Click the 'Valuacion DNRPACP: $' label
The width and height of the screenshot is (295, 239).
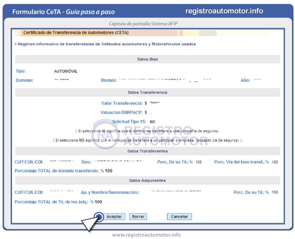tap(124, 113)
